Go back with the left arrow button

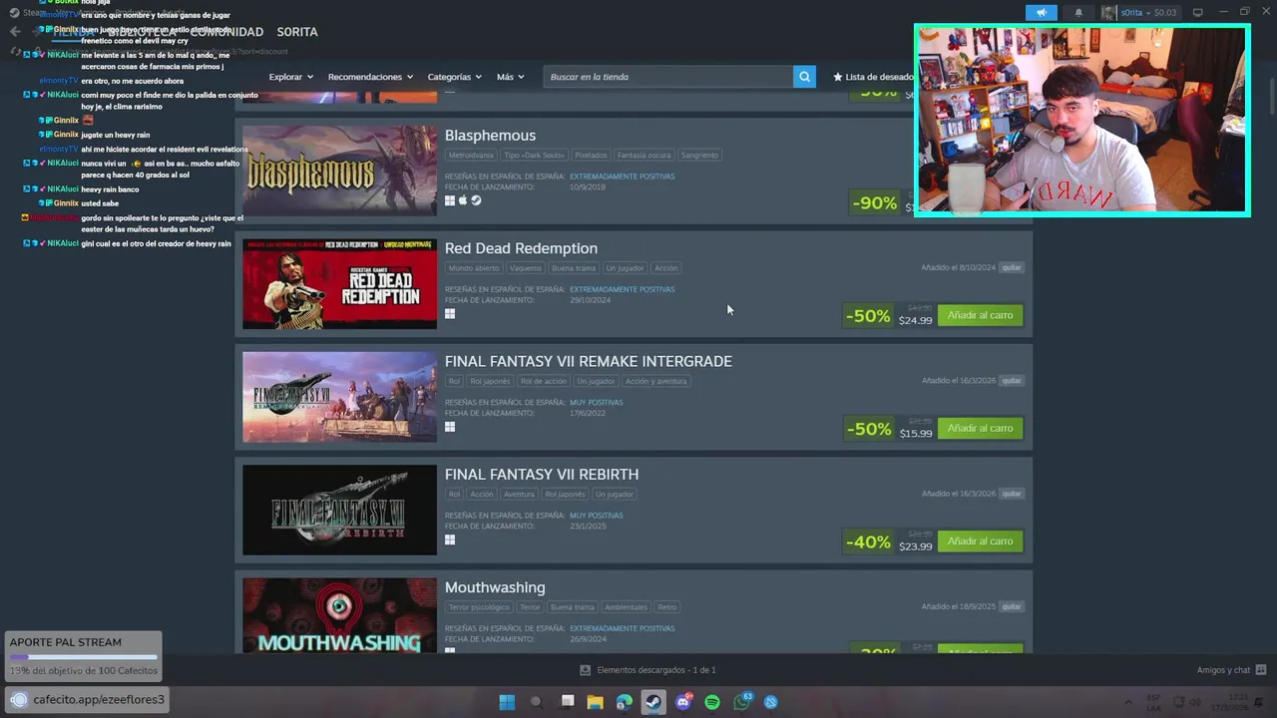click(x=14, y=31)
